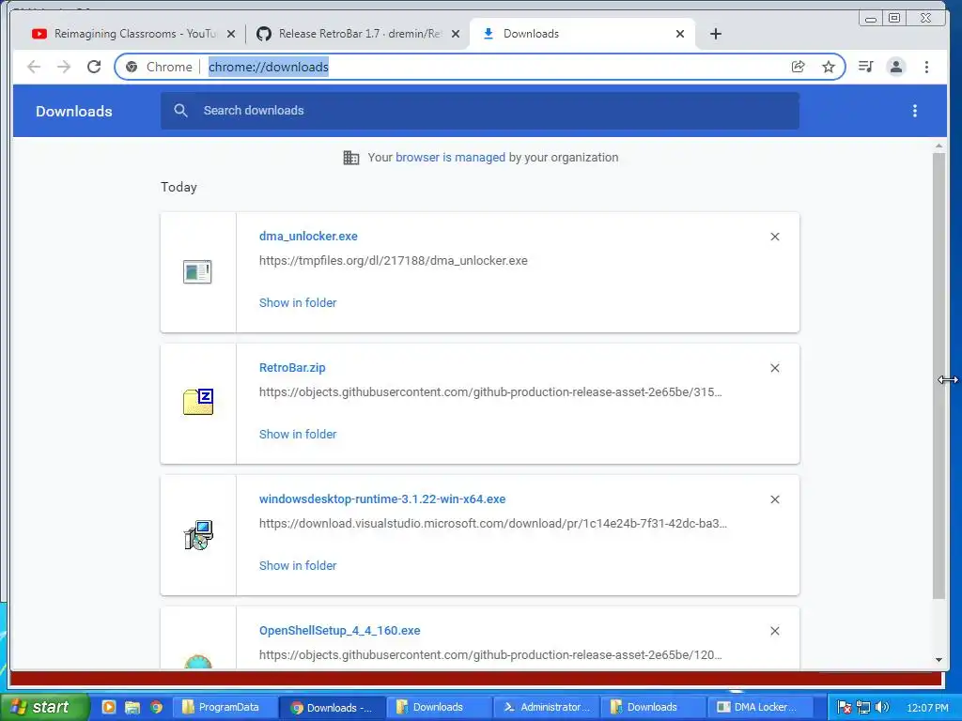This screenshot has width=962, height=721.
Task: Click the search magnifier icon
Action: point(180,111)
